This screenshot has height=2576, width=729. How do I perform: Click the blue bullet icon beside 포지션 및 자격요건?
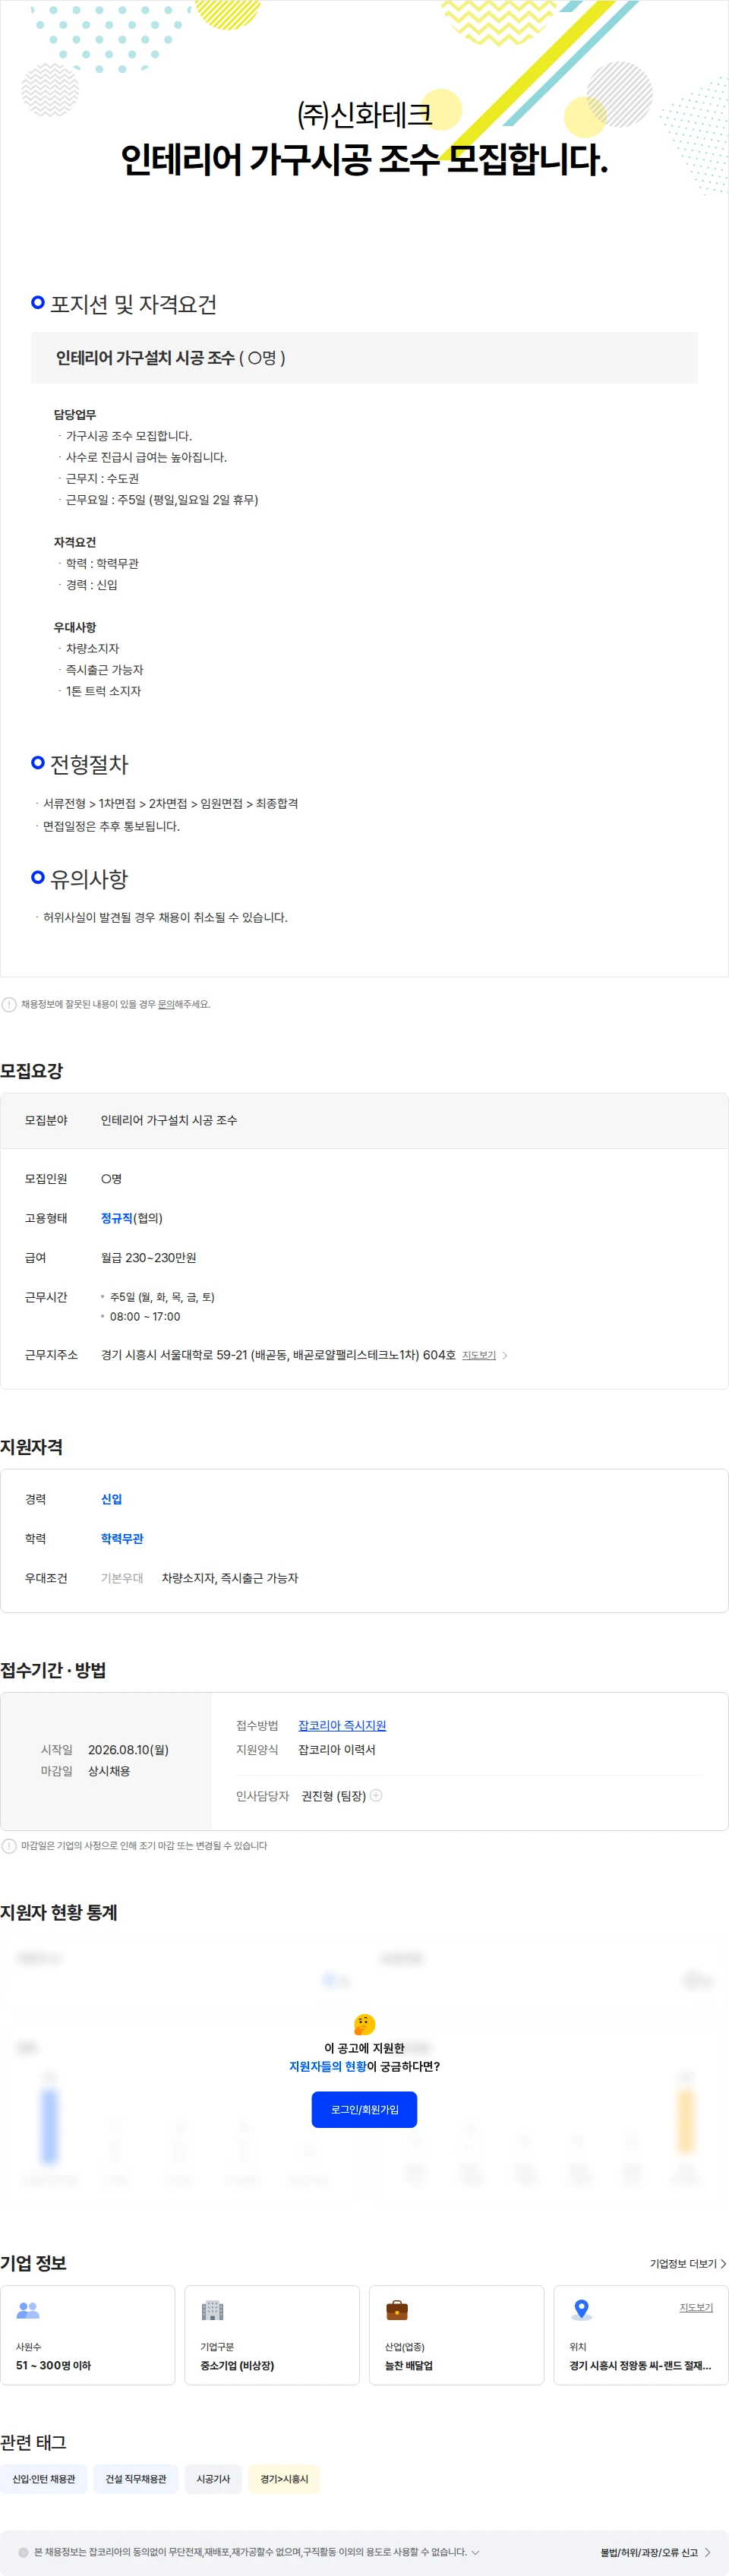pyautogui.click(x=38, y=302)
